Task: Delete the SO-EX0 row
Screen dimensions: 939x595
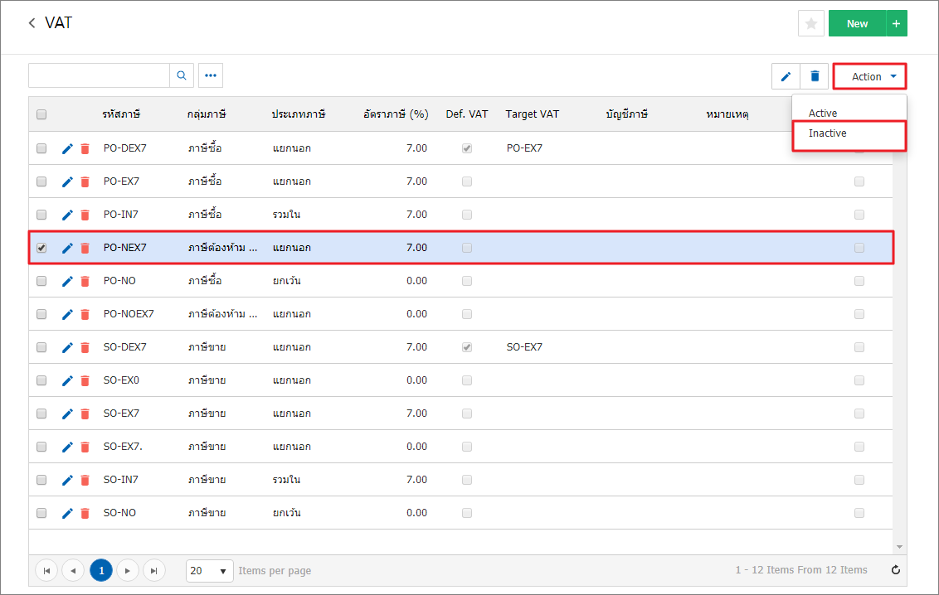Action: [x=85, y=380]
